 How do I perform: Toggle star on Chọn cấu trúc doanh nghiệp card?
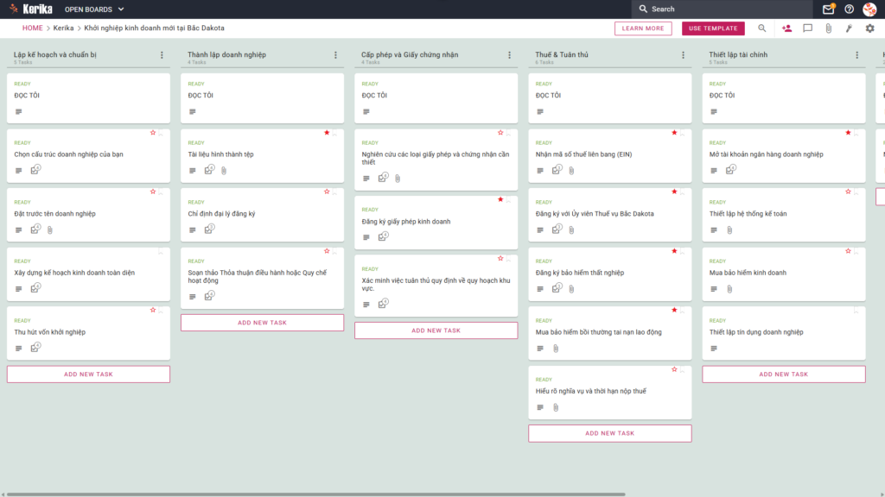153,132
